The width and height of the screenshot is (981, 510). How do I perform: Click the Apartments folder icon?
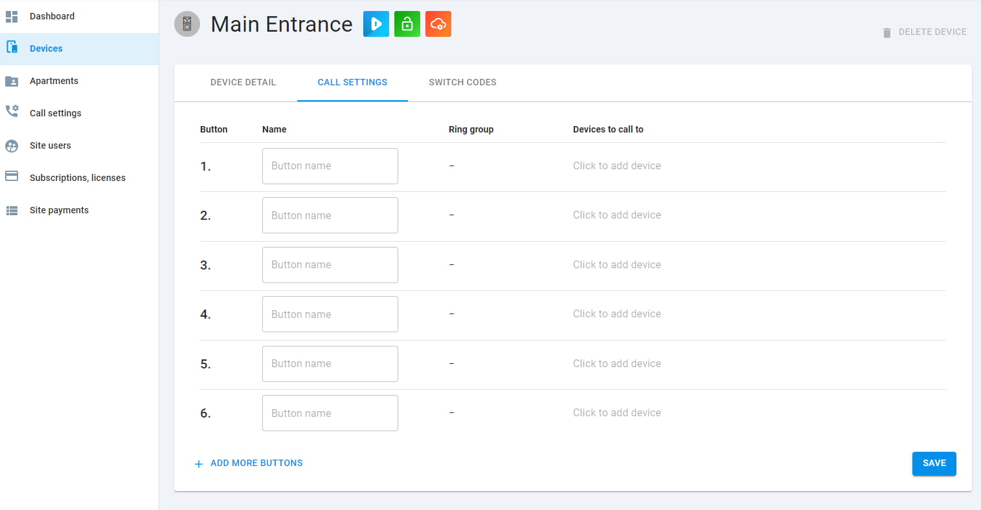12,81
